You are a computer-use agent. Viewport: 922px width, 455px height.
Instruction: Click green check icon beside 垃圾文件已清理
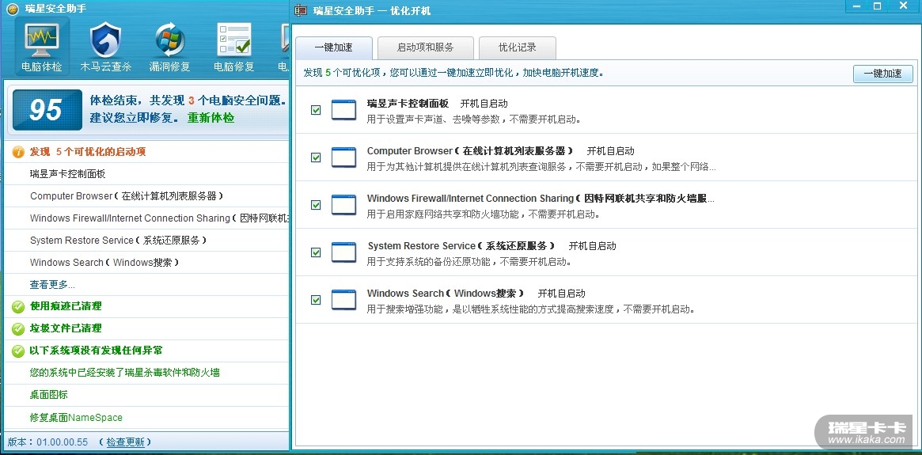[x=19, y=328]
